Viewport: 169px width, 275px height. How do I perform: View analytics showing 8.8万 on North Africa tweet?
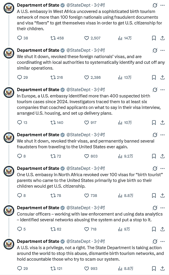126,195
